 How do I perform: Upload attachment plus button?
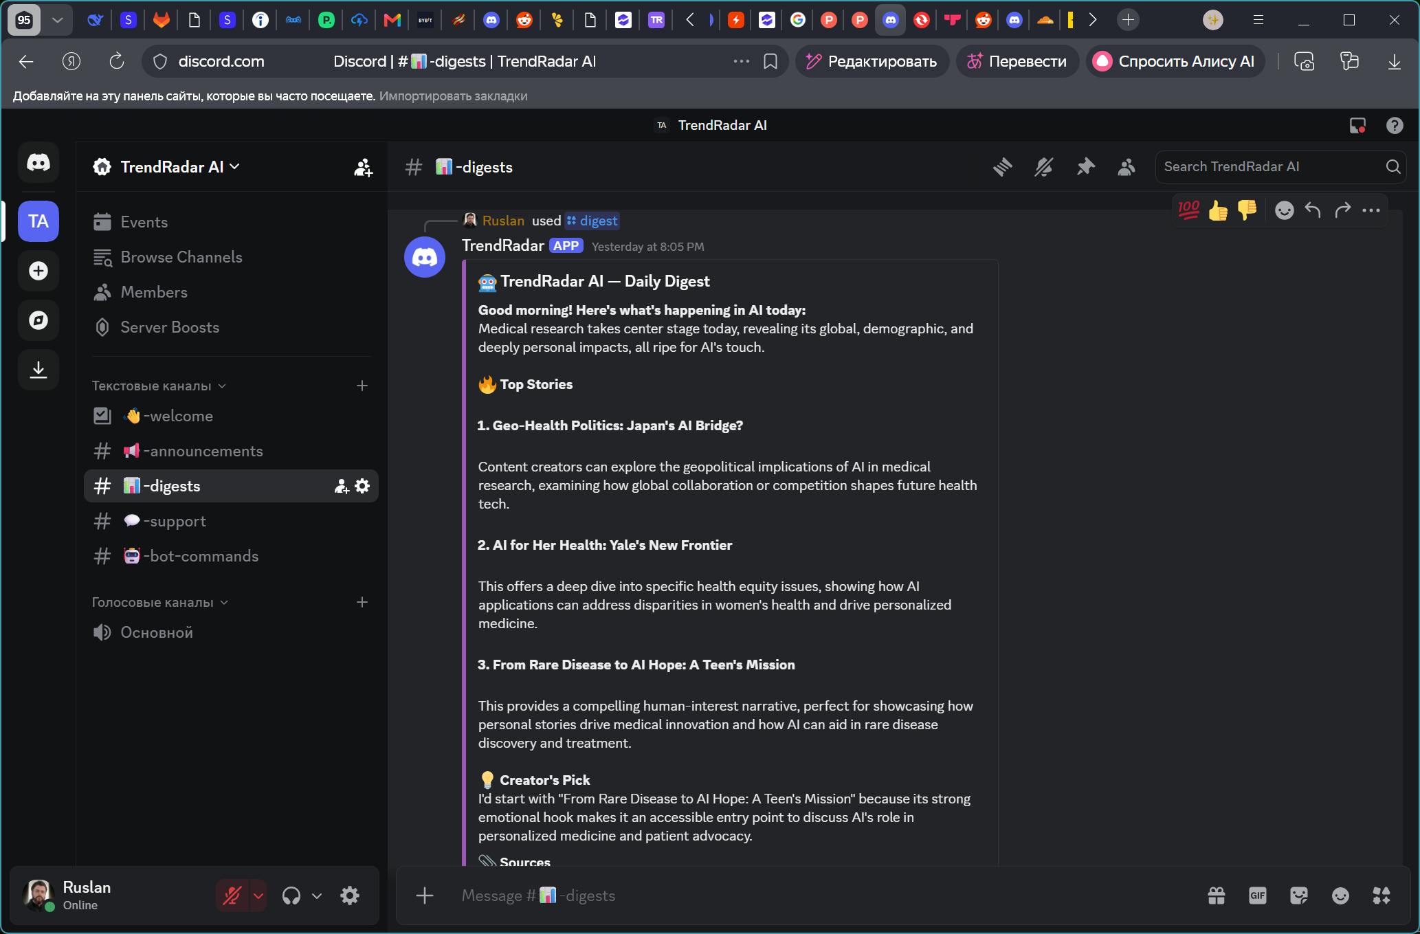(x=425, y=896)
